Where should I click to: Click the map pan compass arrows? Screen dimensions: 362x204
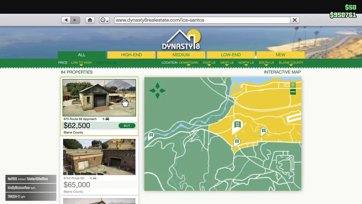(158, 91)
